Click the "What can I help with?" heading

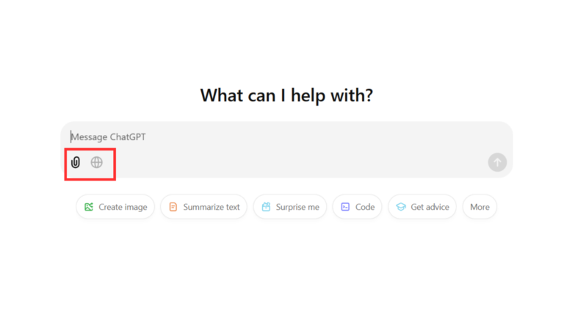(286, 95)
